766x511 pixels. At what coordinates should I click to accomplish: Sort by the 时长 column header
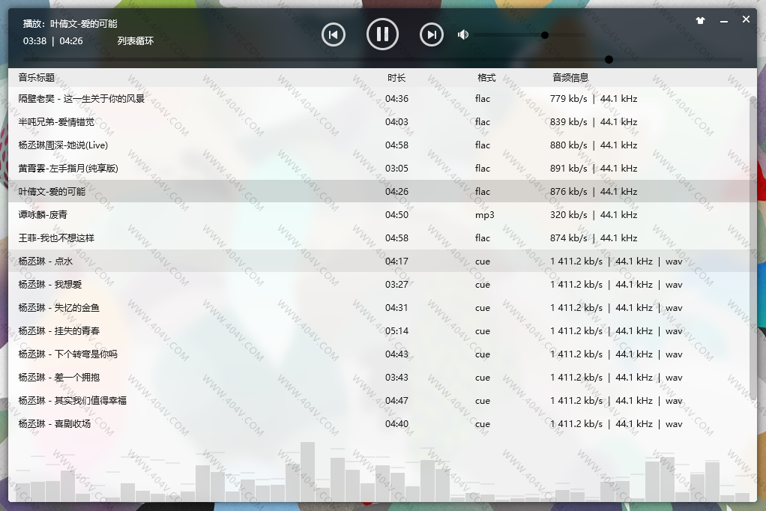pyautogui.click(x=396, y=78)
